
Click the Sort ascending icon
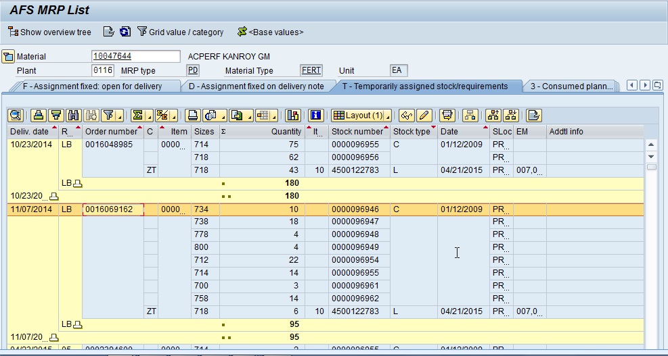click(39, 115)
